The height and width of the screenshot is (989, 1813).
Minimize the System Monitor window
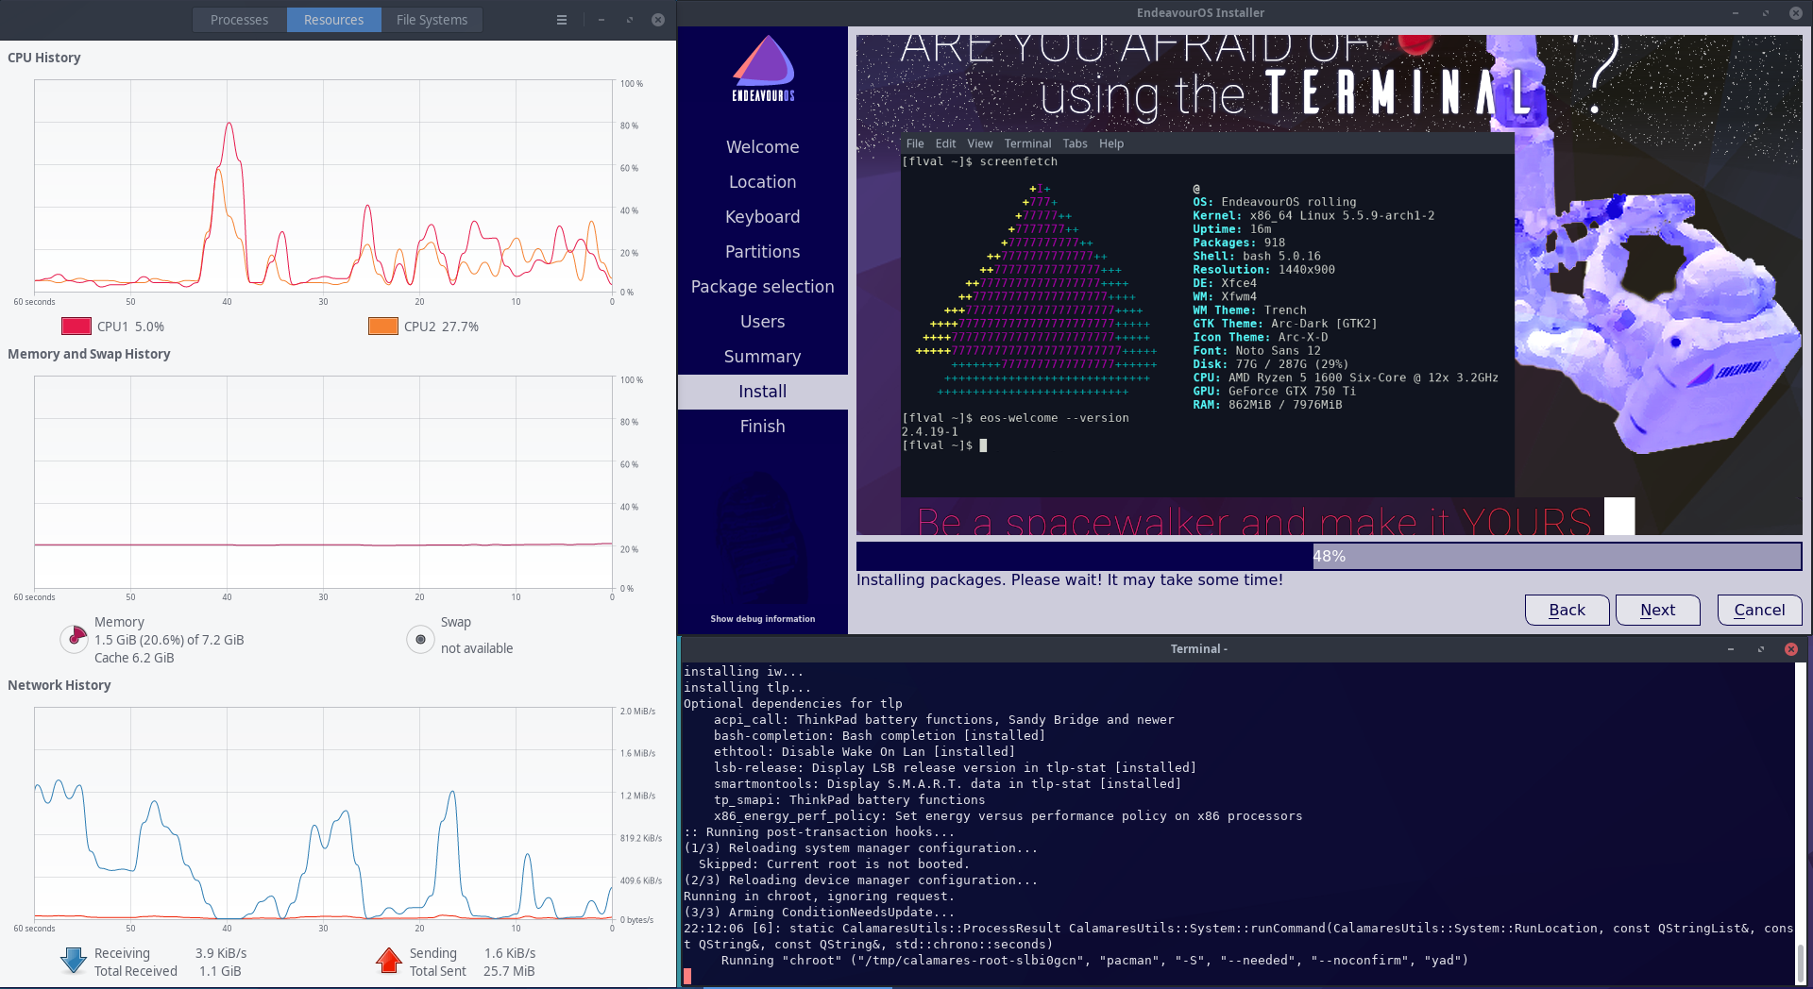pyautogui.click(x=602, y=20)
